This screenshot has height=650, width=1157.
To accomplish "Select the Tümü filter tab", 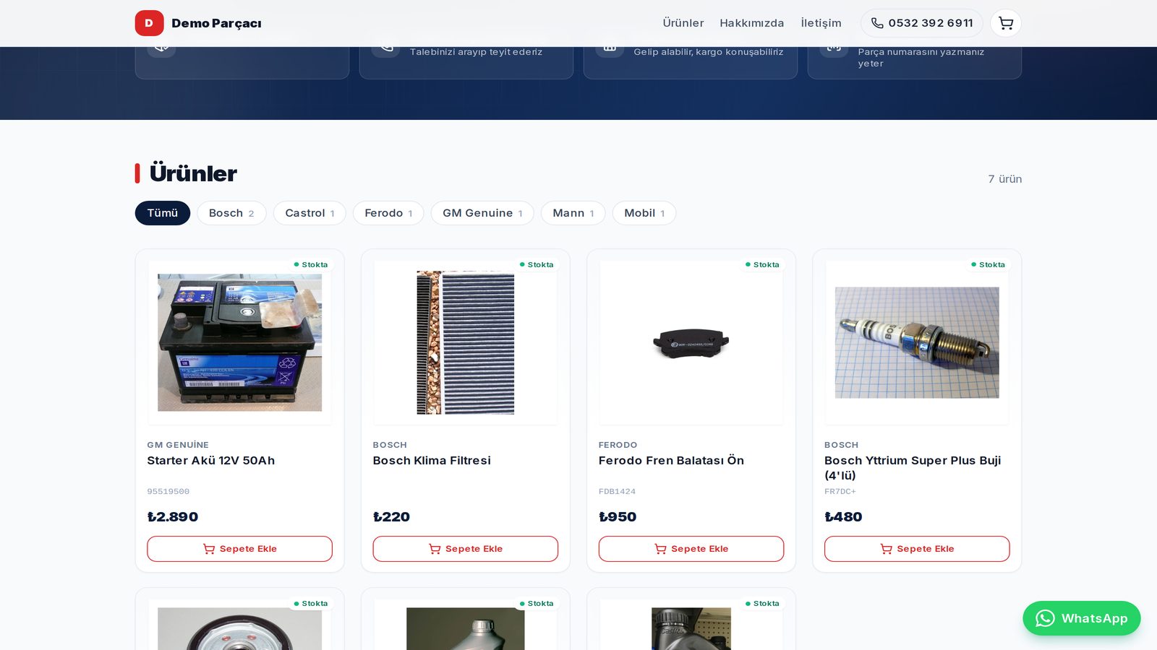I will click(x=163, y=213).
